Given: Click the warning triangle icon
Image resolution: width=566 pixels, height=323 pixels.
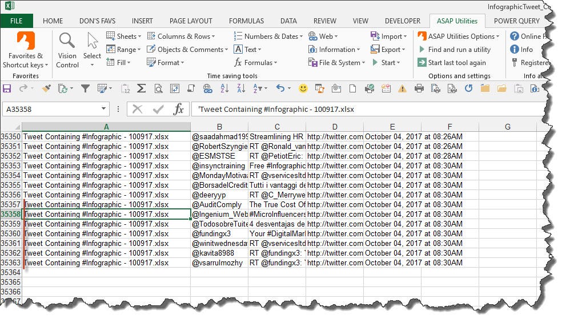Looking at the screenshot, I should [x=402, y=88].
